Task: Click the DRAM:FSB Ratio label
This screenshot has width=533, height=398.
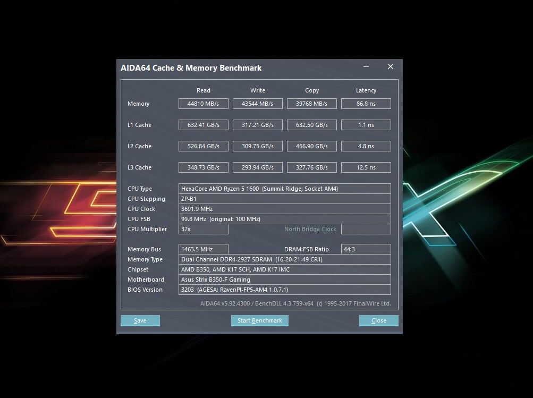Action: coord(306,249)
